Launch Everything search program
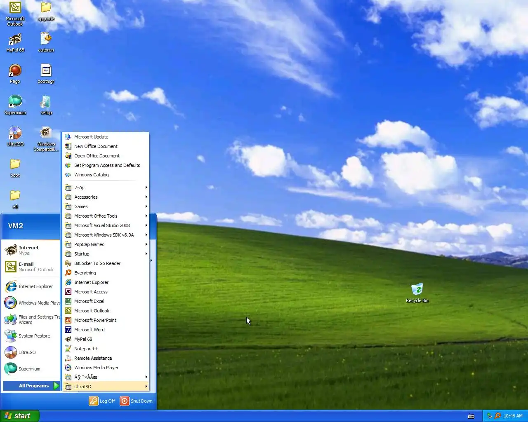The width and height of the screenshot is (528, 422). (x=106, y=273)
